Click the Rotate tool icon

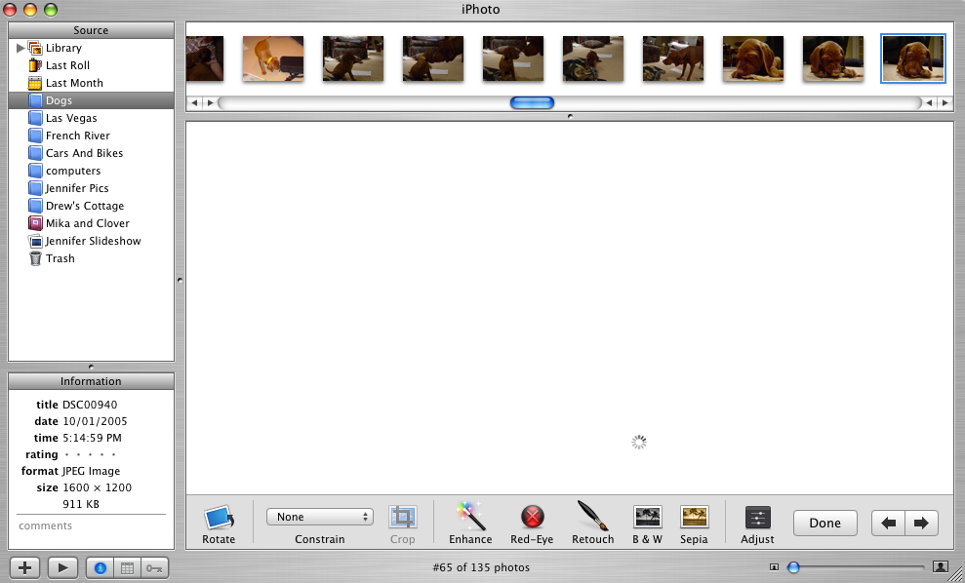pos(219,518)
